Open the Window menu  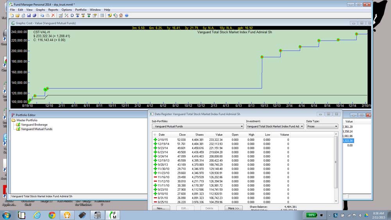click(95, 10)
